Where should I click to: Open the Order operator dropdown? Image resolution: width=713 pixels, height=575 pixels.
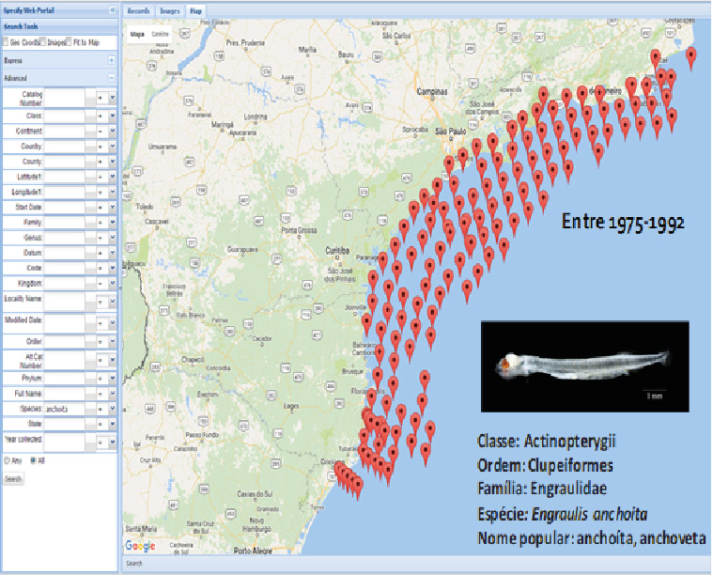click(113, 341)
